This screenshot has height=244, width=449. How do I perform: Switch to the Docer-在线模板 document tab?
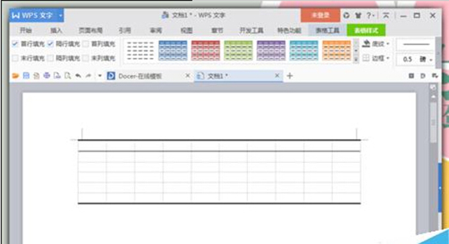pyautogui.click(x=140, y=76)
